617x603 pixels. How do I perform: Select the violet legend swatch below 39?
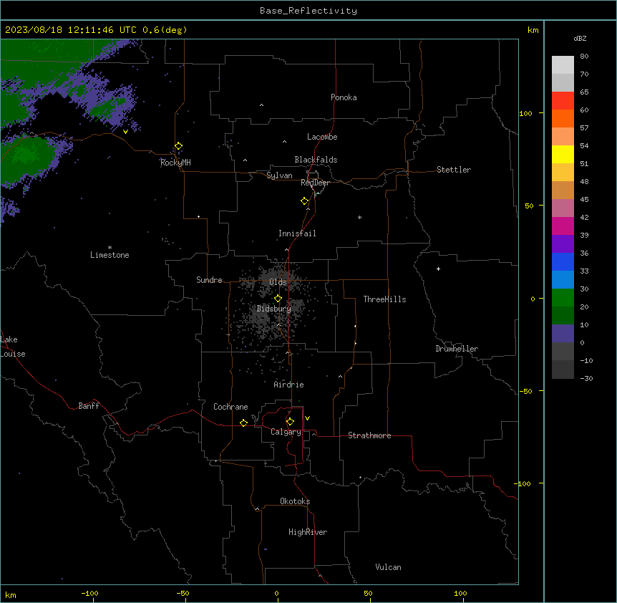coord(563,244)
